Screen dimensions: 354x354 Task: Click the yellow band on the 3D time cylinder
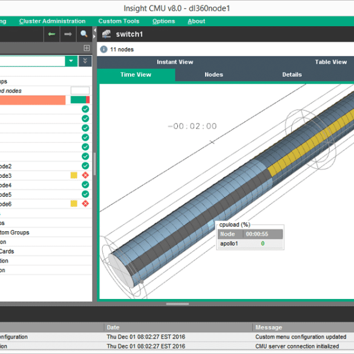[x=312, y=142]
